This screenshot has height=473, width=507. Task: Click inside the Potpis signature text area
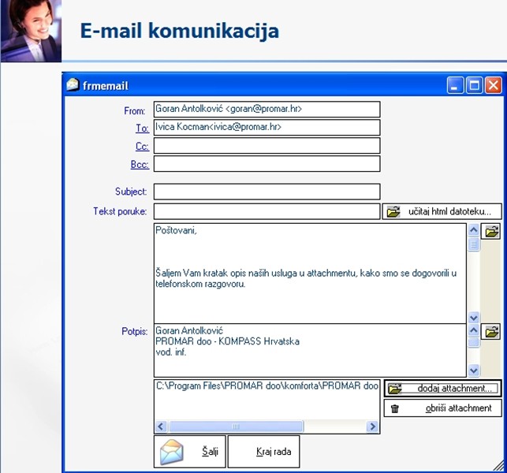pos(310,350)
